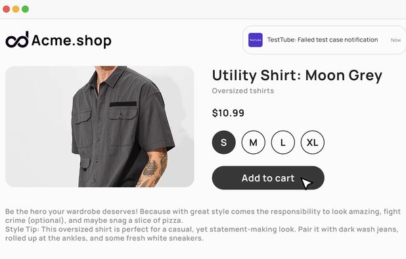Select size M

[x=253, y=142]
